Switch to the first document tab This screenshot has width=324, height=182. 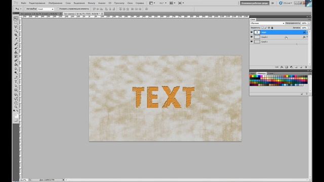coord(40,14)
